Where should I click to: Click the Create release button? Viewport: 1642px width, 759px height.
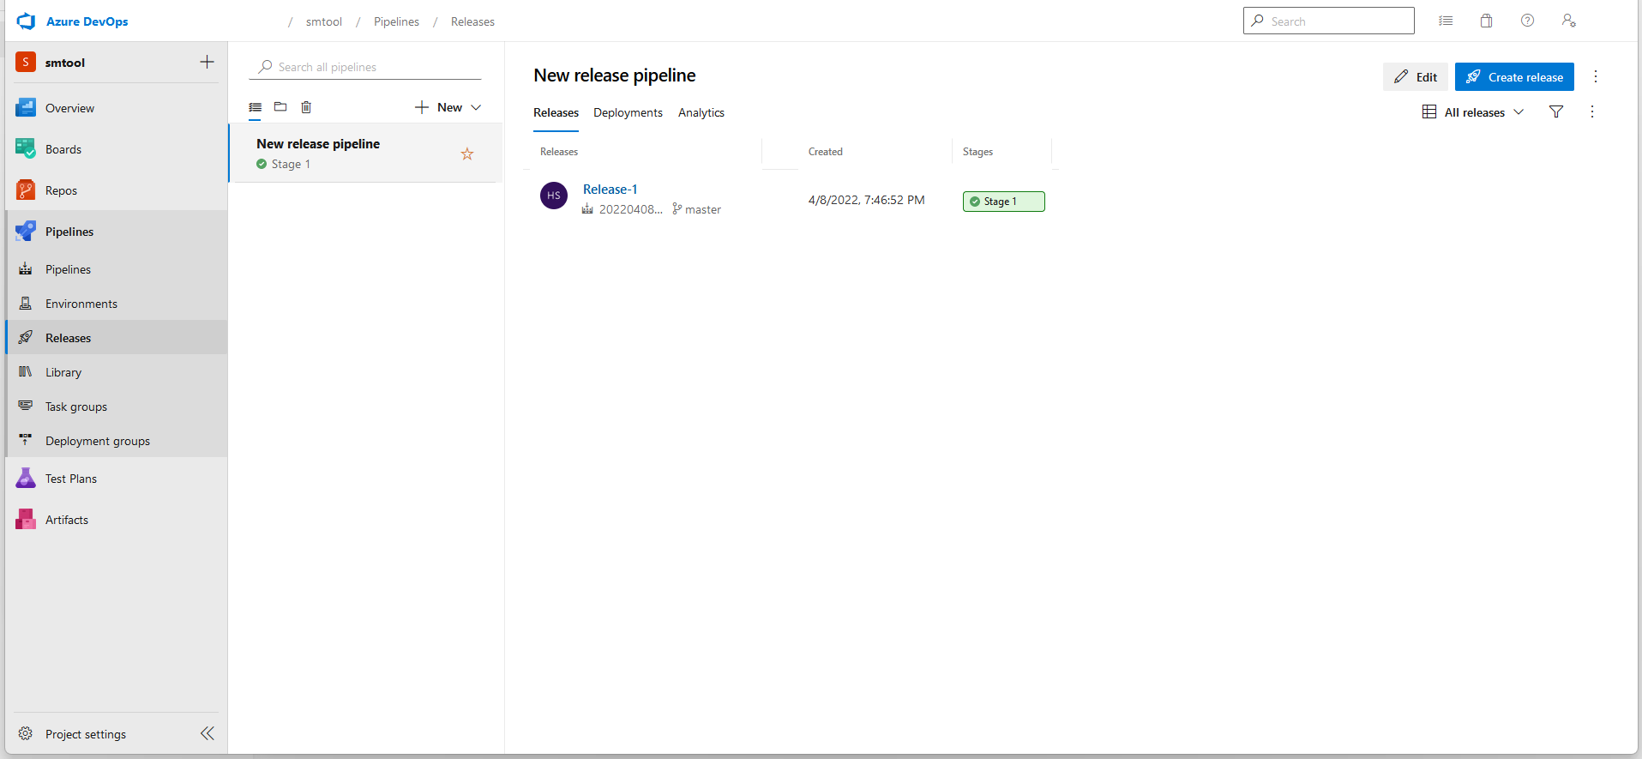tap(1514, 77)
